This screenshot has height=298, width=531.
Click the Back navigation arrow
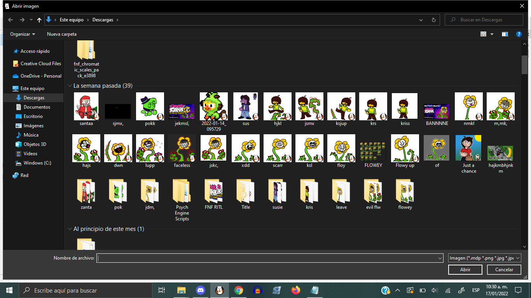click(10, 20)
